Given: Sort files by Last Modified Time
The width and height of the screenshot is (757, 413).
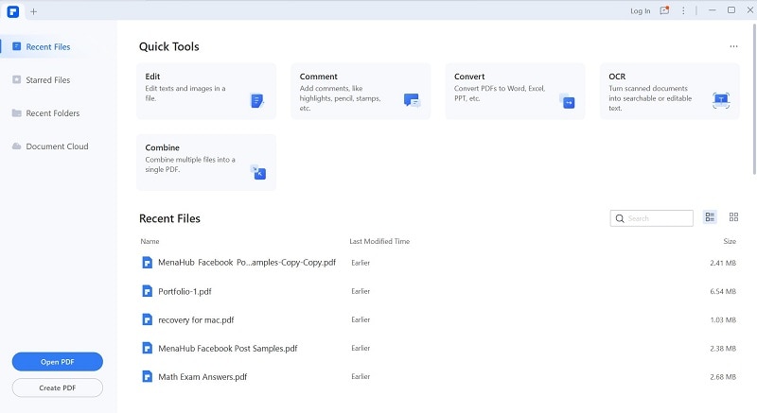Looking at the screenshot, I should pyautogui.click(x=379, y=242).
